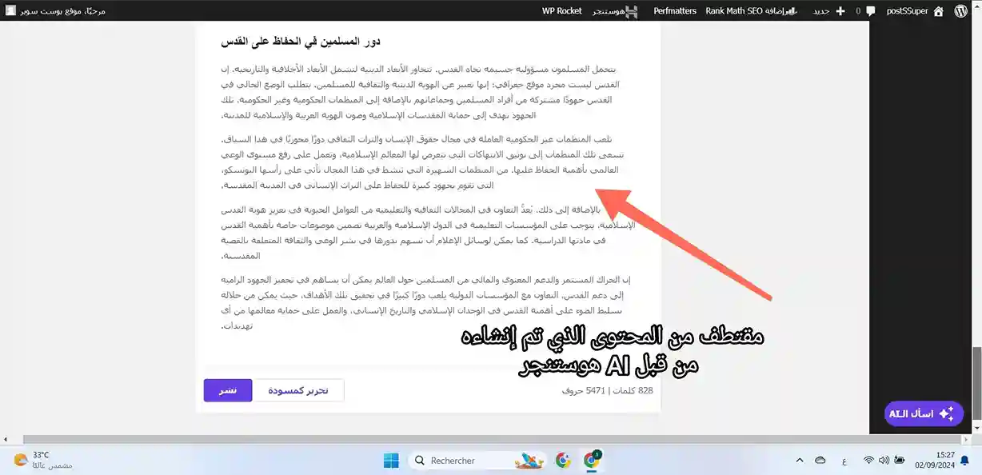Open the Windows Start menu
The height and width of the screenshot is (475, 982).
coord(391,460)
